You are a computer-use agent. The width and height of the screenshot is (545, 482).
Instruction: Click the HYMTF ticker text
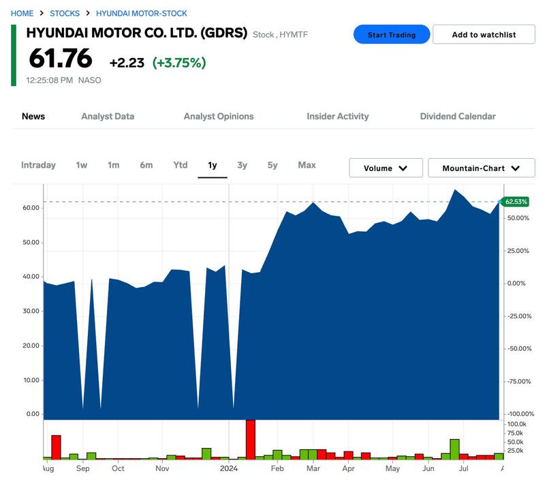[x=294, y=35]
